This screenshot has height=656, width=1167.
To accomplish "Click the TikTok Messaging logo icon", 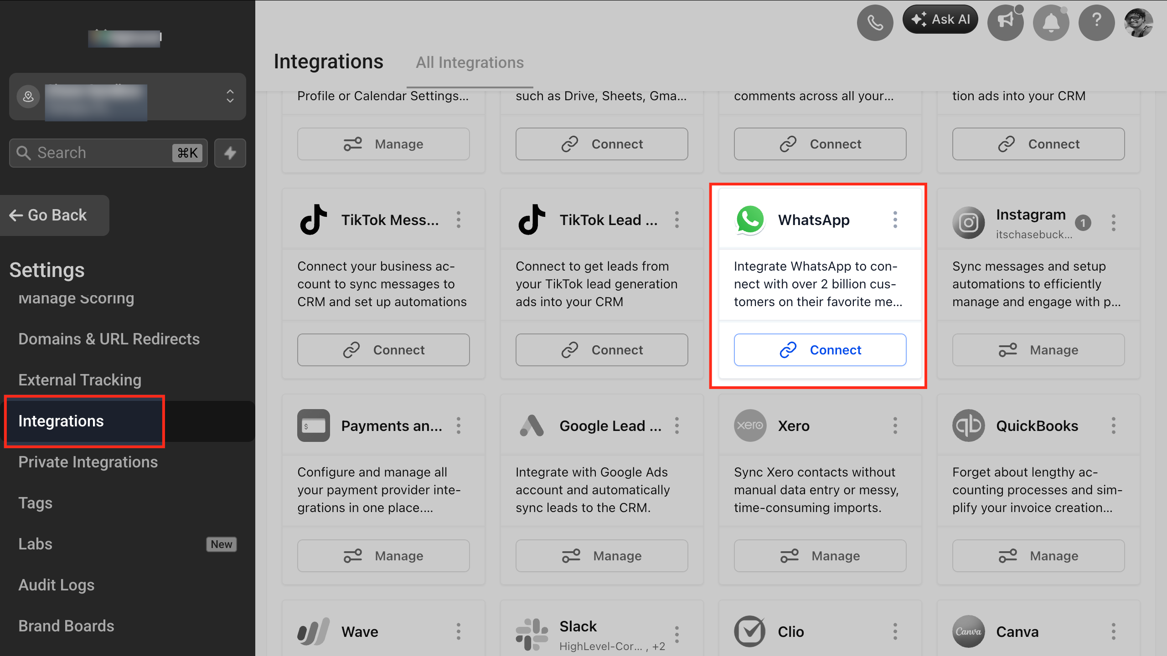I will pyautogui.click(x=314, y=220).
